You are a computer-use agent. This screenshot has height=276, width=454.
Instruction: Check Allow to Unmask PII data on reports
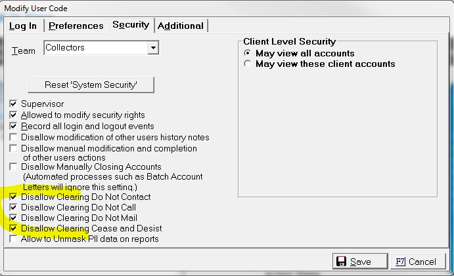click(x=14, y=239)
